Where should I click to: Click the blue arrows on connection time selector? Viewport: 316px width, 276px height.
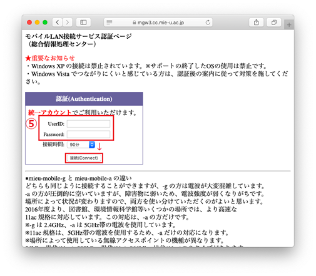(x=92, y=145)
